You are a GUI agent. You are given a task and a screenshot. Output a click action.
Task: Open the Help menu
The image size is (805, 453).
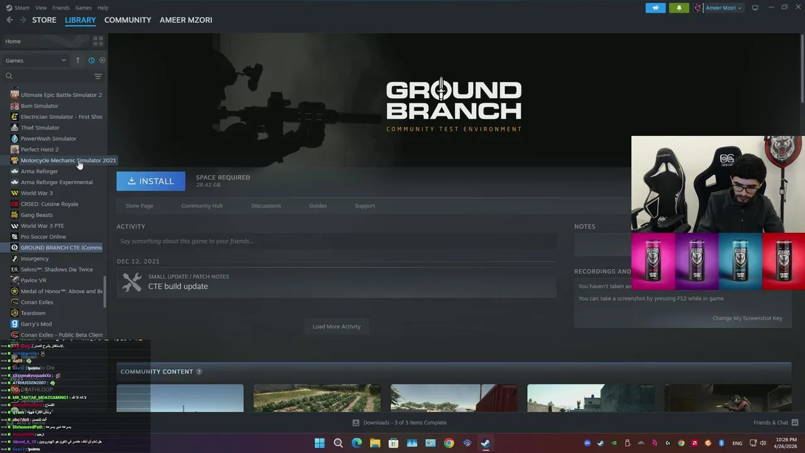[x=103, y=8]
